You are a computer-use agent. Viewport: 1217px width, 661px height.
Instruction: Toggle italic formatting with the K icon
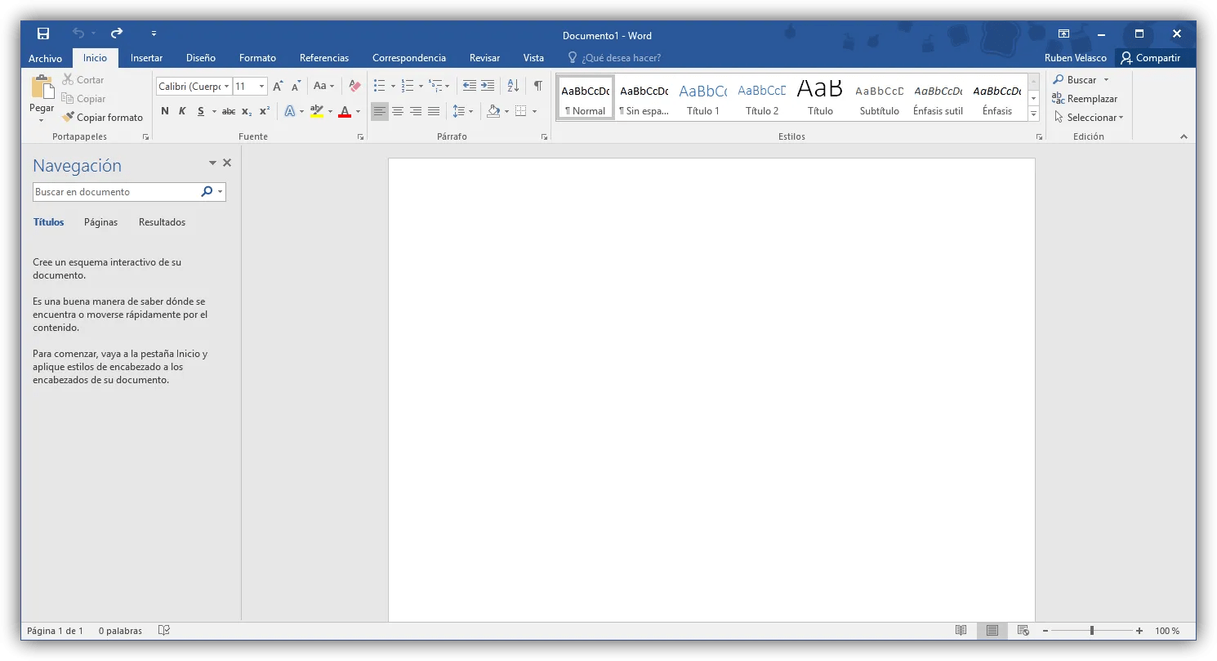(x=182, y=110)
